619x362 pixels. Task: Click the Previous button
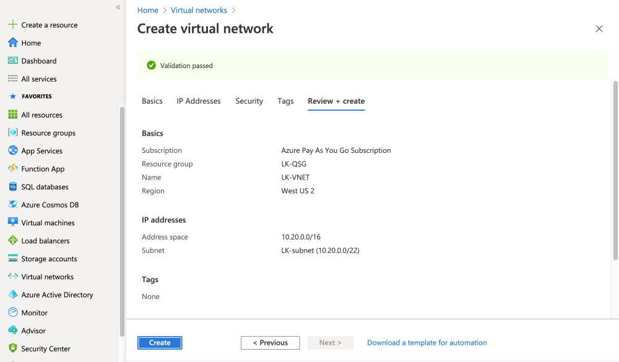click(270, 343)
